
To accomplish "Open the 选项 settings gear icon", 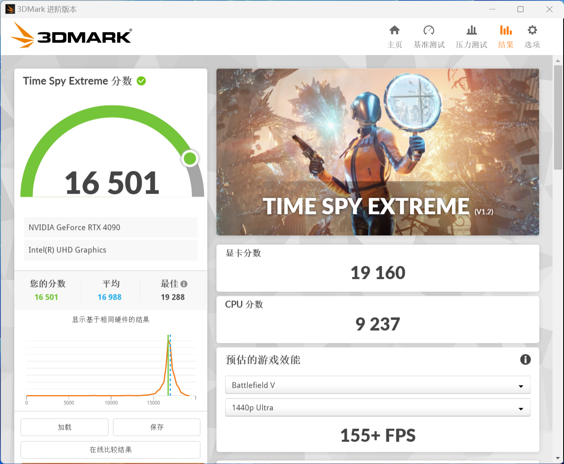I will click(x=532, y=30).
